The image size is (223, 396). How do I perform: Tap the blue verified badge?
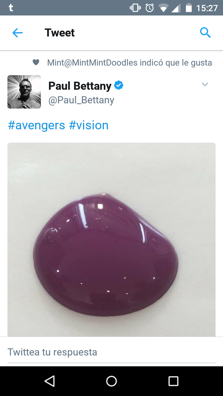click(119, 85)
